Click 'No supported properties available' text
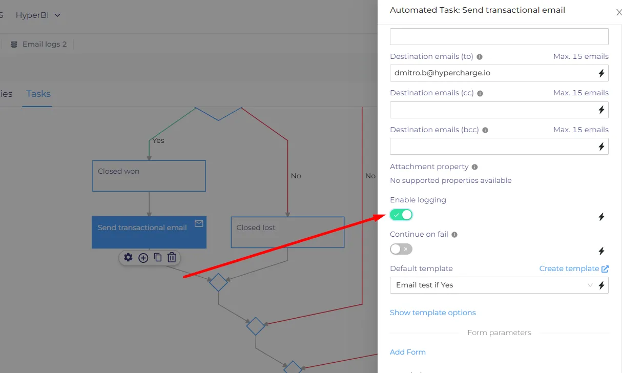This screenshot has width=622, height=373. pyautogui.click(x=451, y=180)
